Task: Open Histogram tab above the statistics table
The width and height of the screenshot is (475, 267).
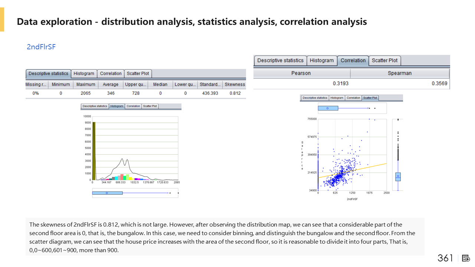Action: coord(84,73)
